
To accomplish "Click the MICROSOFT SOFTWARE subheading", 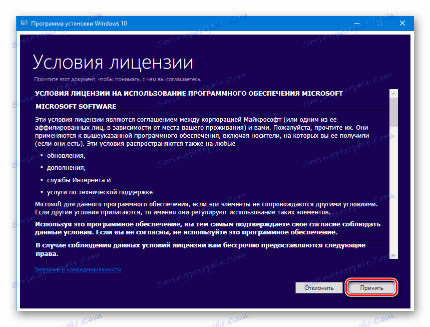I will coord(76,107).
